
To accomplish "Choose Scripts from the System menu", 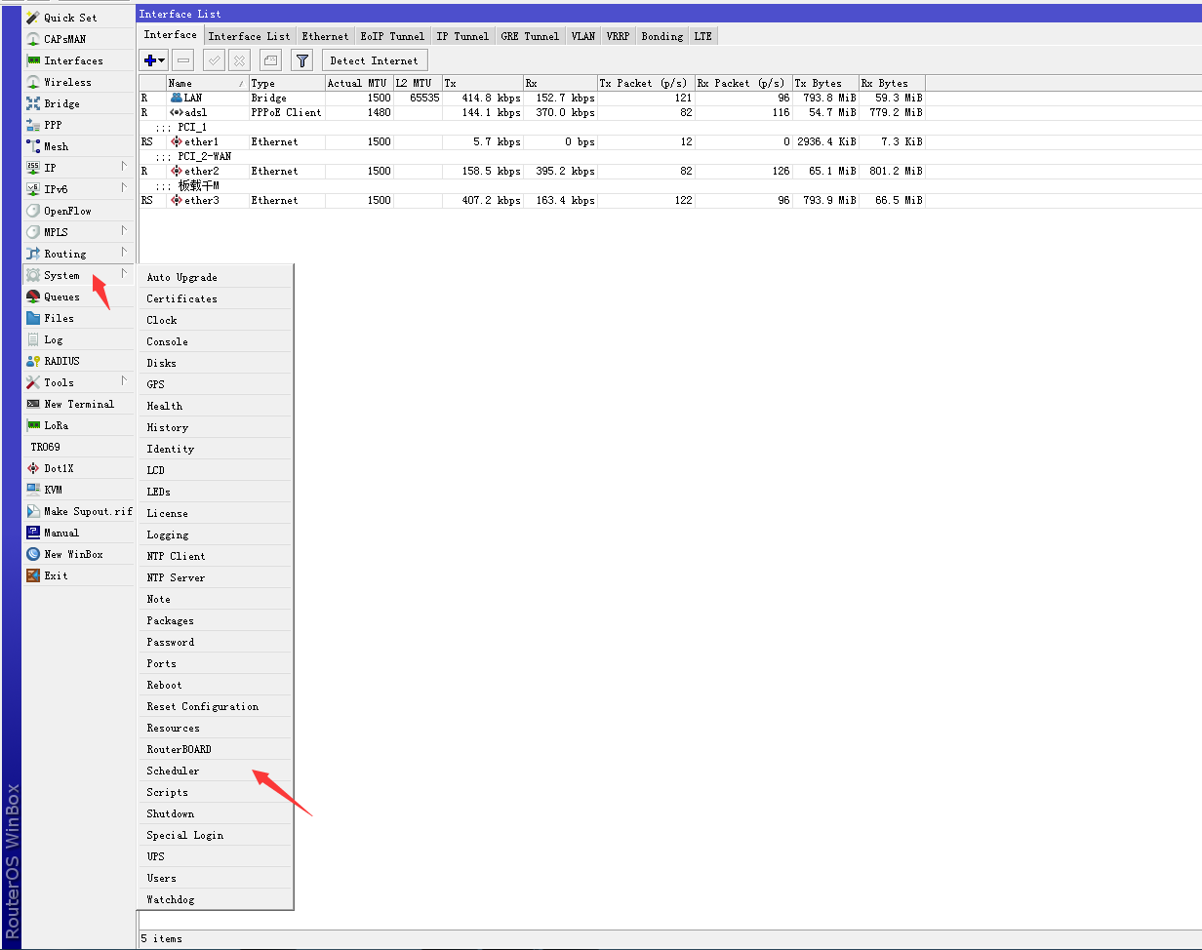I will tap(216, 792).
